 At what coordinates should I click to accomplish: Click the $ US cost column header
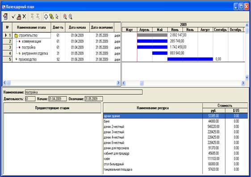[236, 110]
